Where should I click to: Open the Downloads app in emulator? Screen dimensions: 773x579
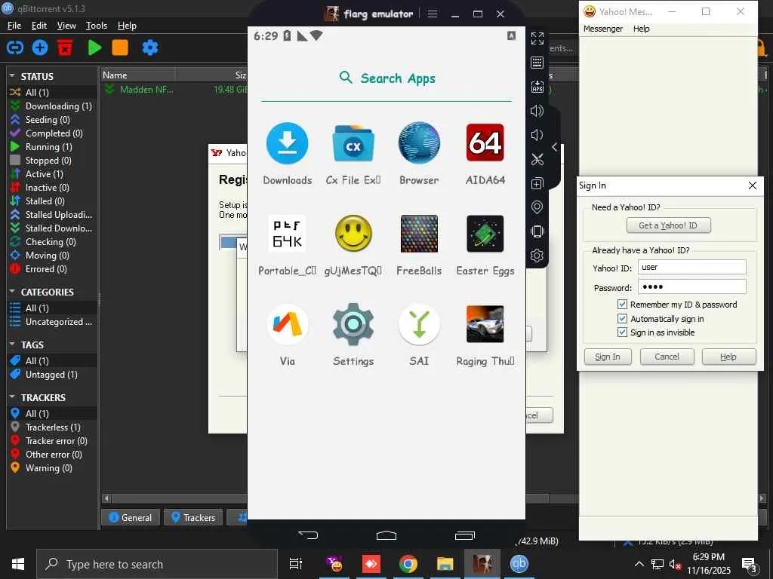[x=288, y=143]
